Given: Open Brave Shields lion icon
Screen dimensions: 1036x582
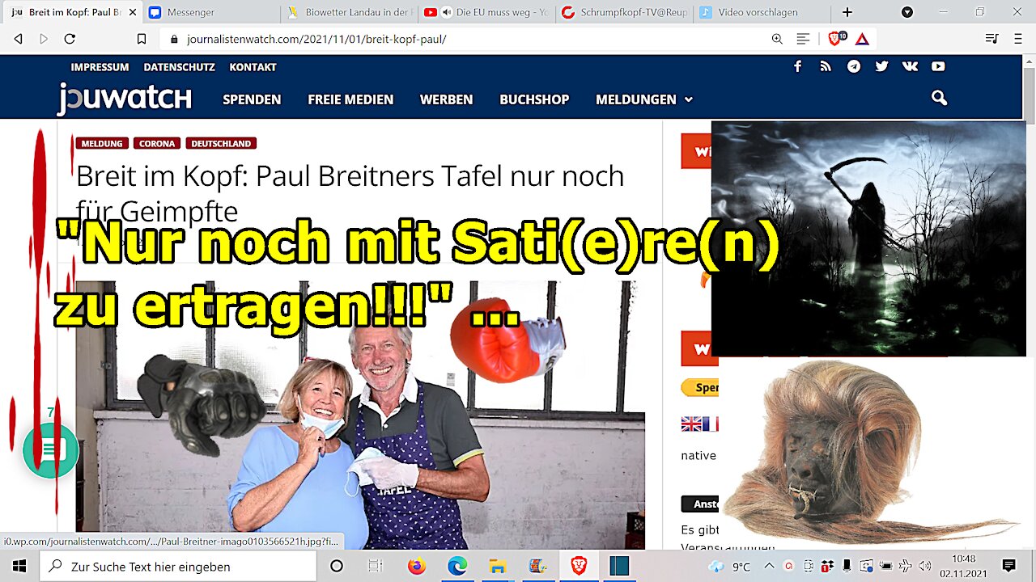Looking at the screenshot, I should pos(836,38).
